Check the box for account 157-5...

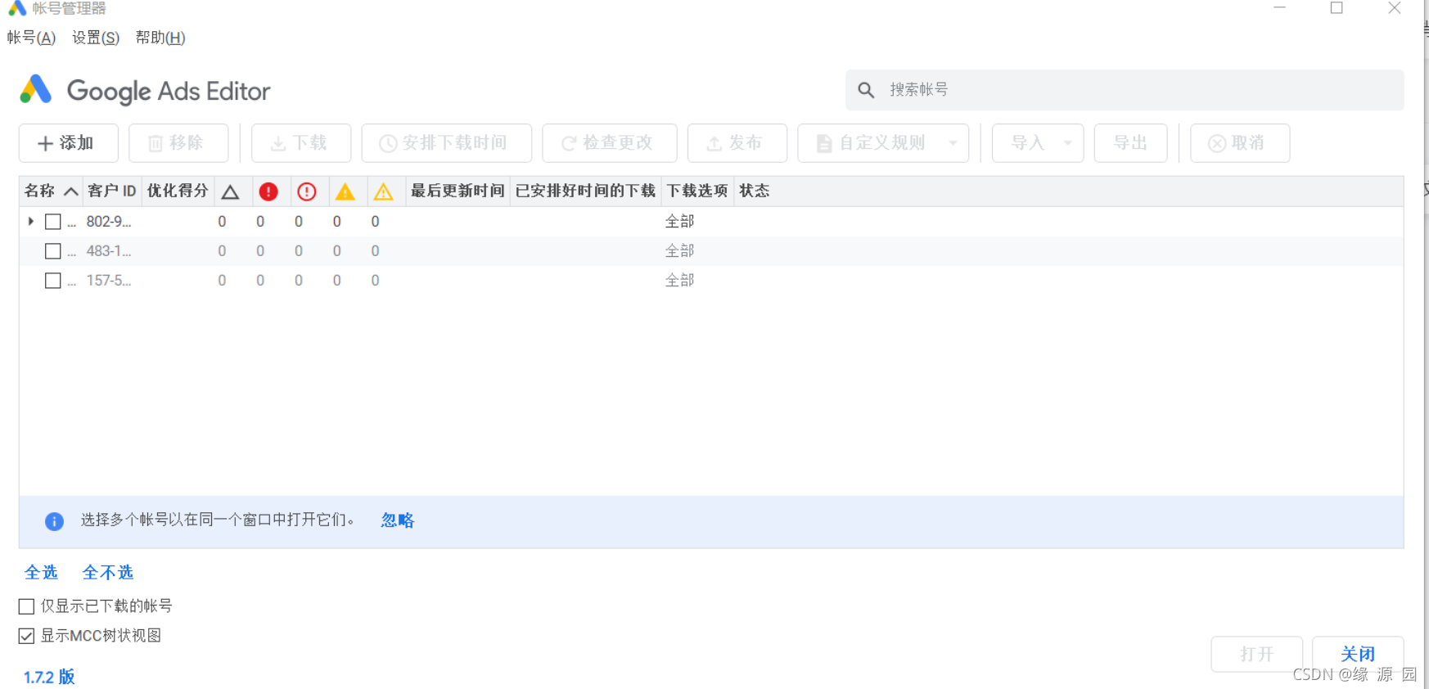click(x=53, y=281)
